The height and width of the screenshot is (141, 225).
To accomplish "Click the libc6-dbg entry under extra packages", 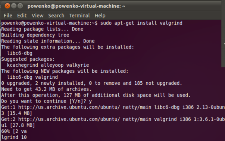I will coord(20,53).
